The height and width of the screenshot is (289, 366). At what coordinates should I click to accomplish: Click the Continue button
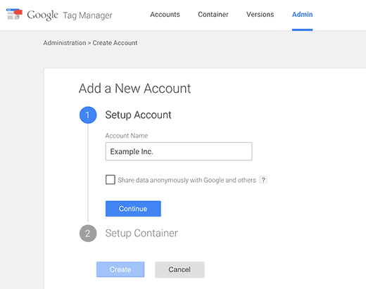[133, 209]
